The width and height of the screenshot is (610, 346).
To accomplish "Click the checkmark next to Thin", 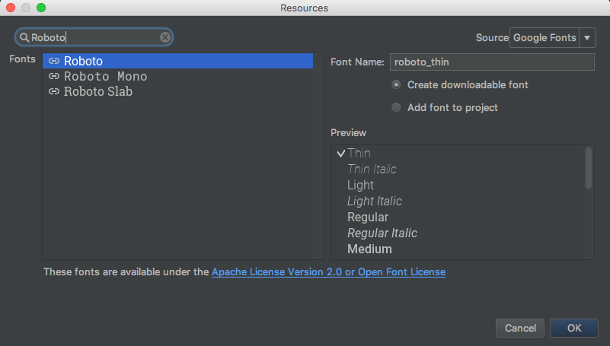I will [340, 153].
